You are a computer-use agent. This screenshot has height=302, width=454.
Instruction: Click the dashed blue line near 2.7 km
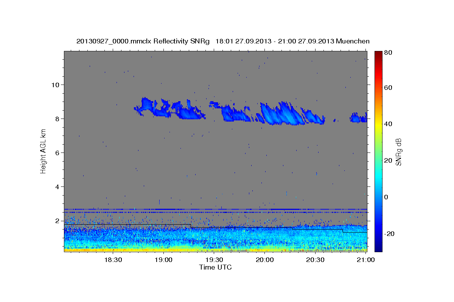[x=215, y=209]
